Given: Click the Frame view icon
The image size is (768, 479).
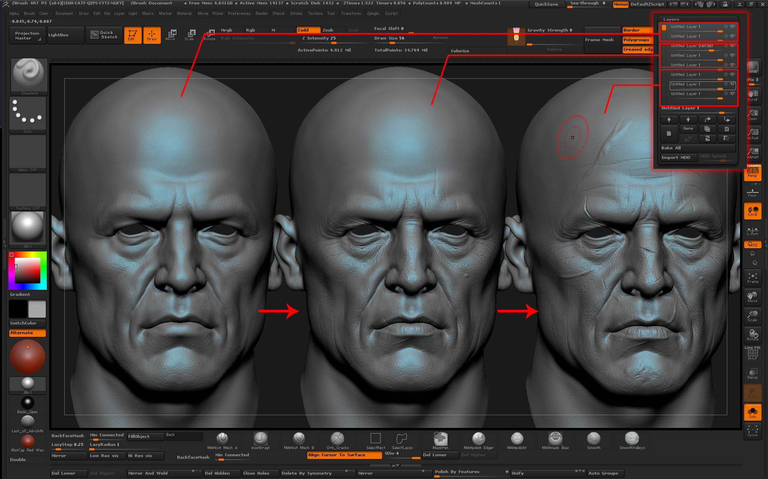Looking at the screenshot, I should pyautogui.click(x=753, y=278).
